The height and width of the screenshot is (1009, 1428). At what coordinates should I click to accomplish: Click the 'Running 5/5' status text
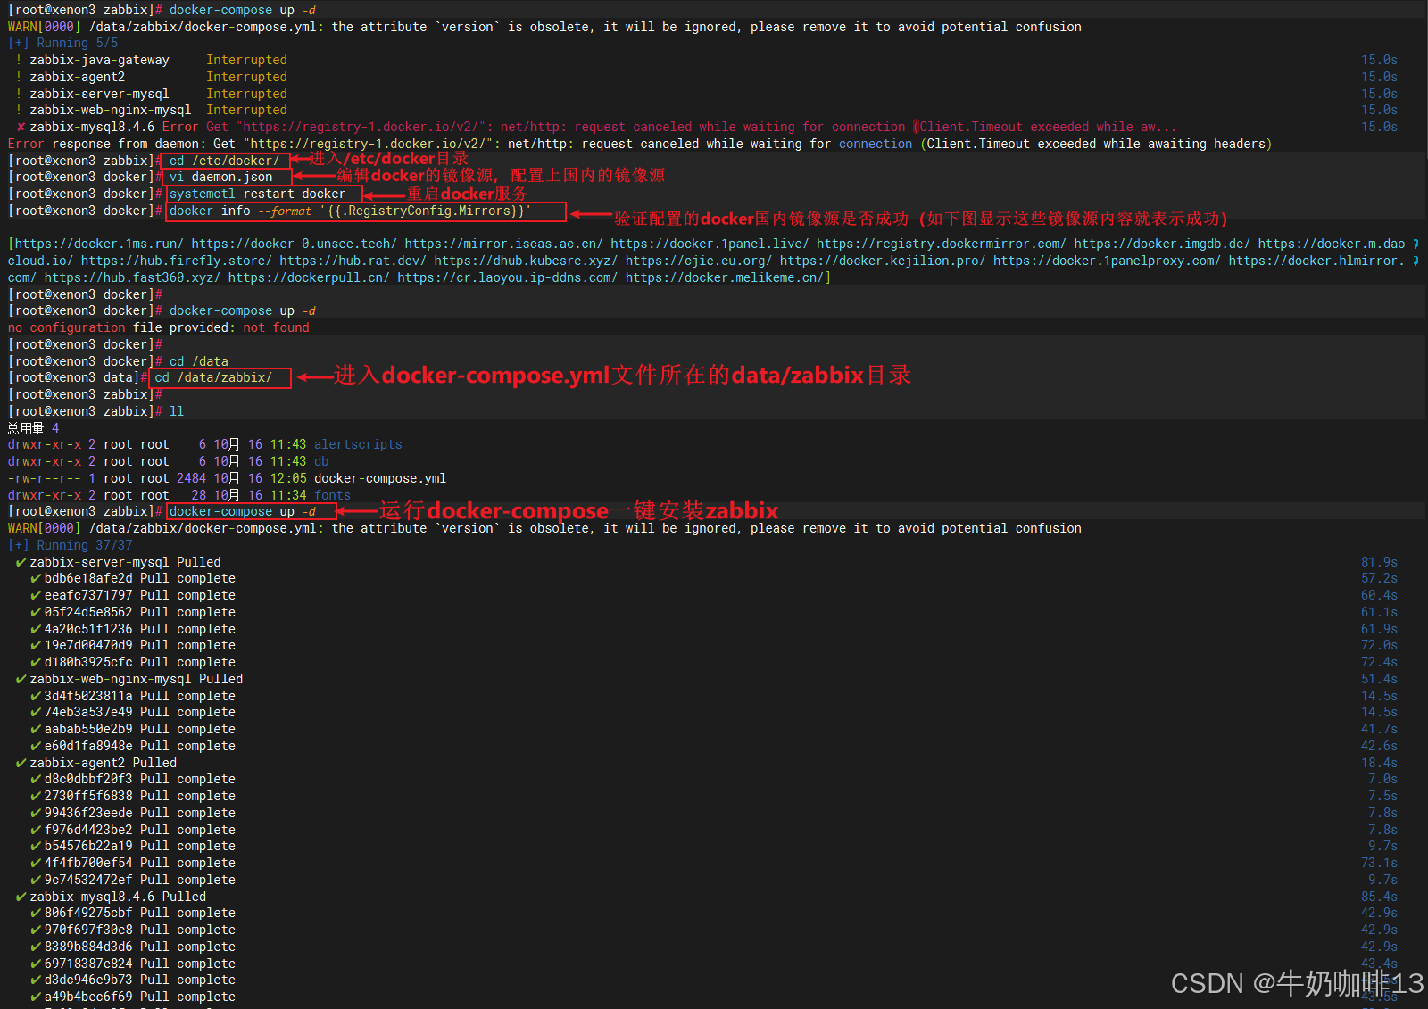click(77, 43)
